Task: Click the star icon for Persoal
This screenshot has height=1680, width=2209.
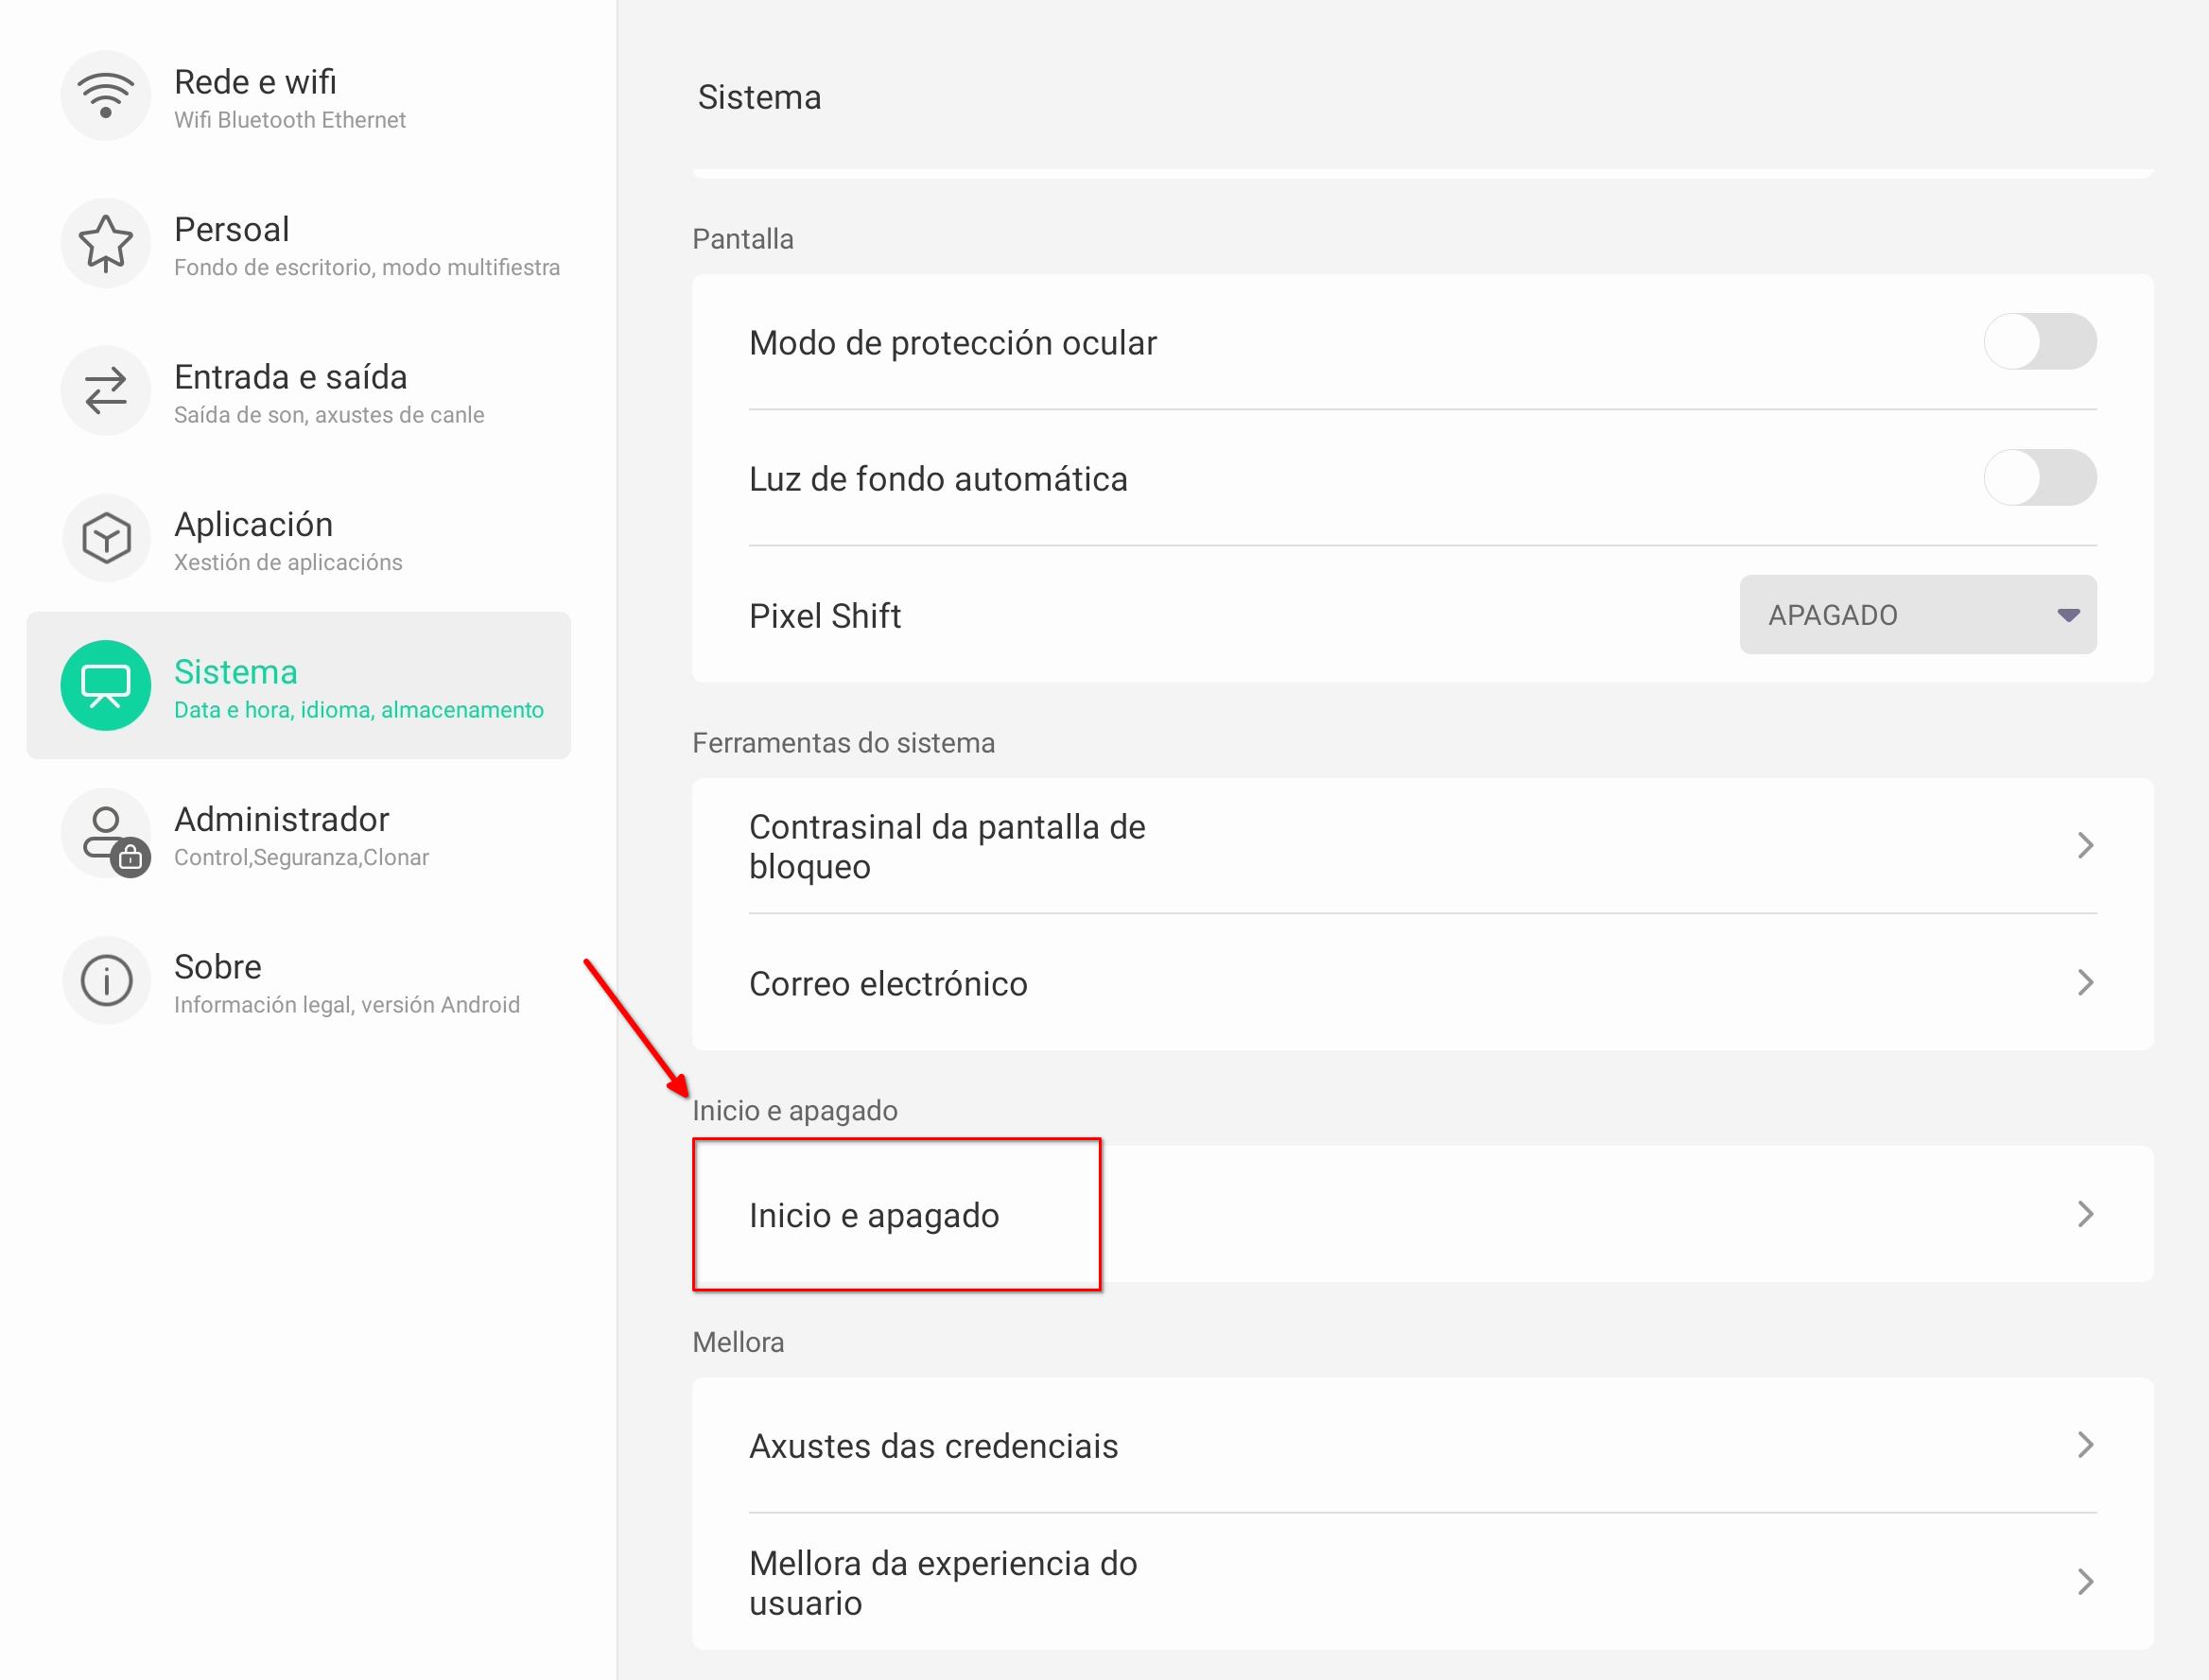Action: tap(105, 243)
